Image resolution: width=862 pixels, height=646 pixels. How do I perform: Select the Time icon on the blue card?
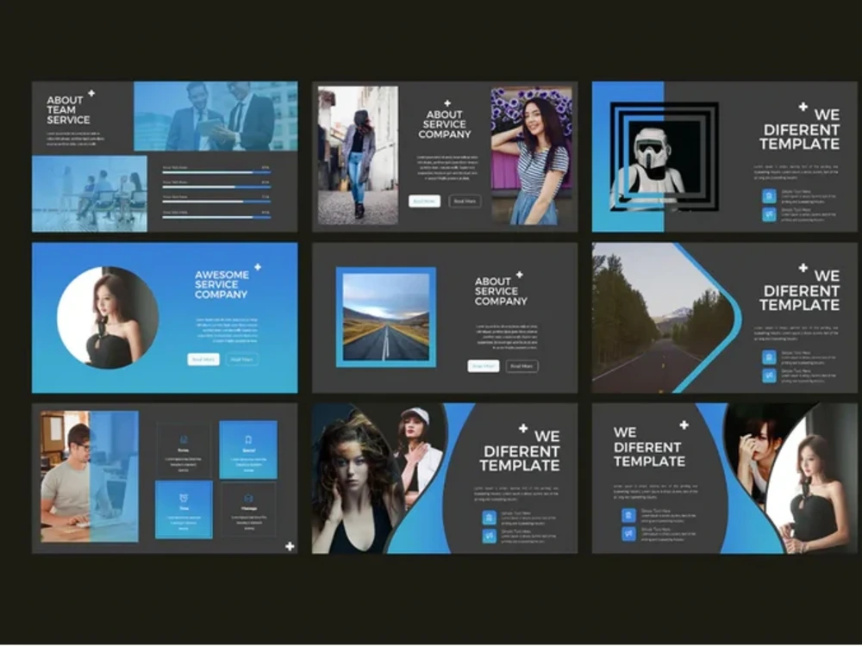point(184,498)
